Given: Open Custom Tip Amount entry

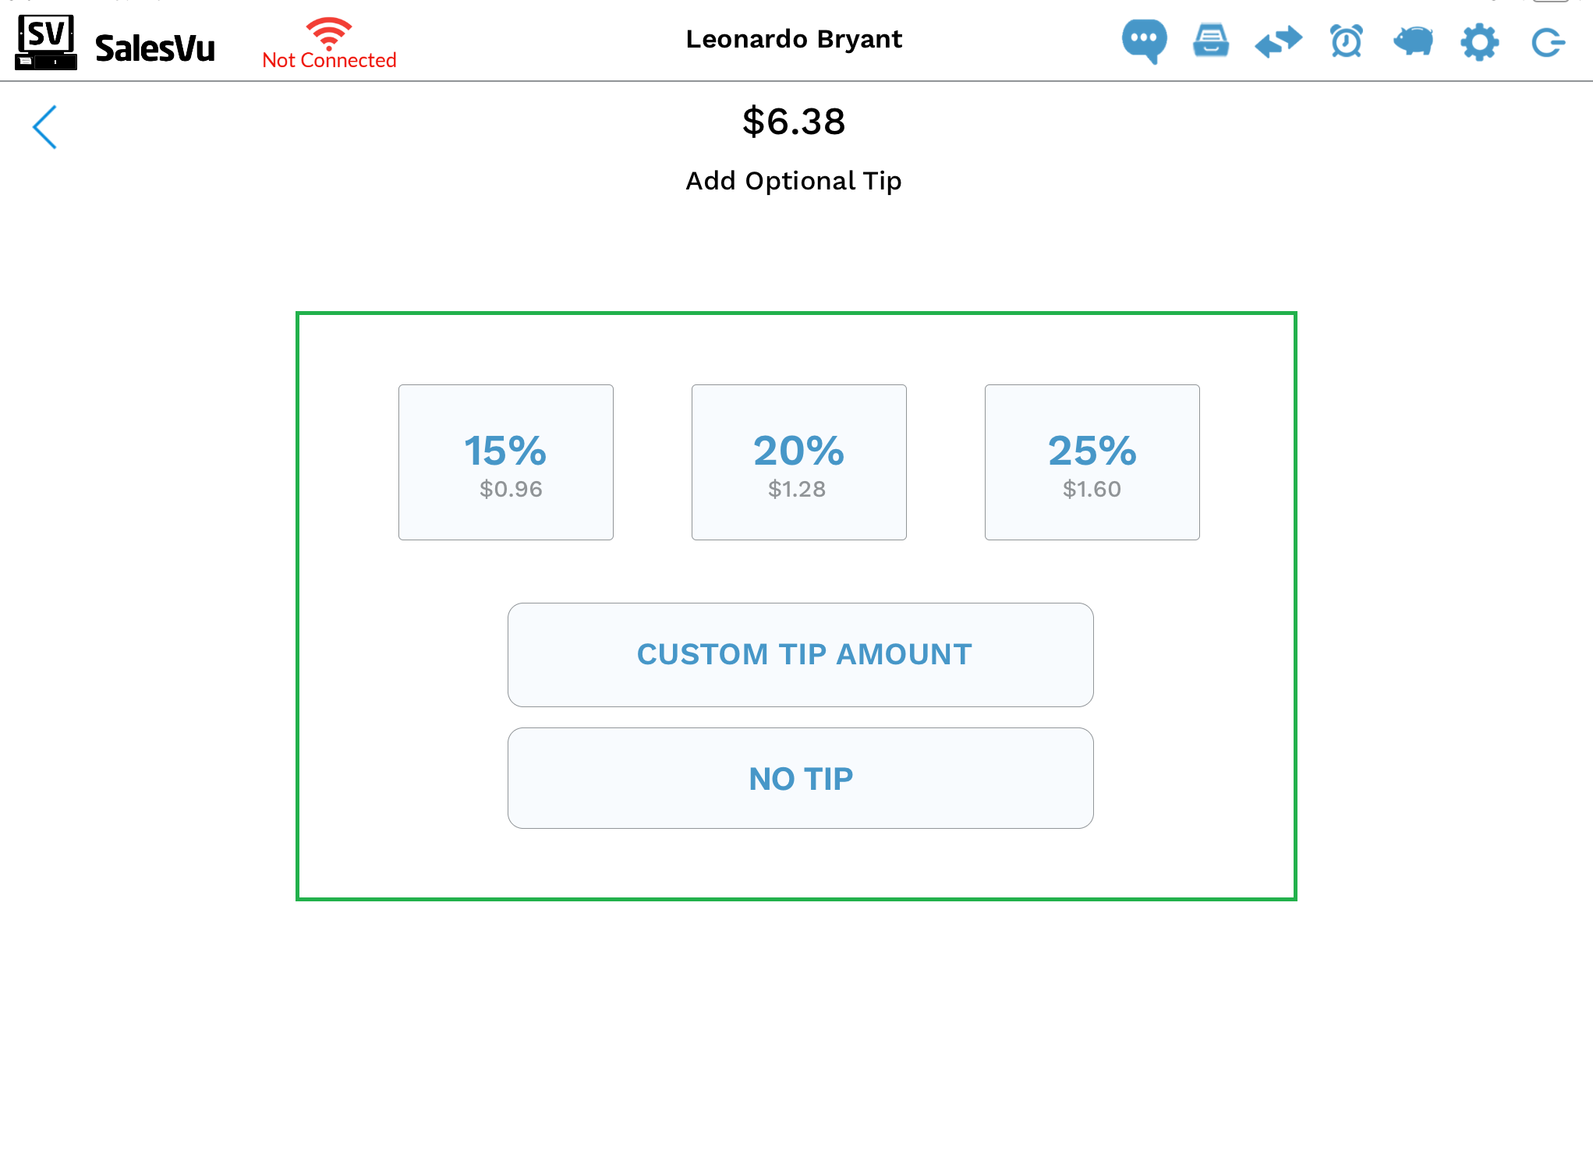Looking at the screenshot, I should (x=801, y=655).
